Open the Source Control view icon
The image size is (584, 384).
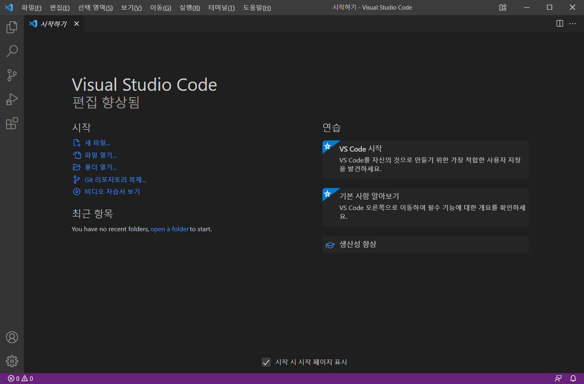click(12, 75)
